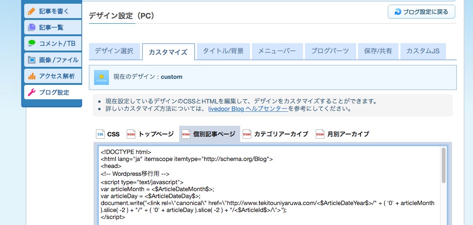Viewport: 473px width, 225px height.
Task: Click the html icon beside カテゴリアーカイブ
Action: [247, 134]
